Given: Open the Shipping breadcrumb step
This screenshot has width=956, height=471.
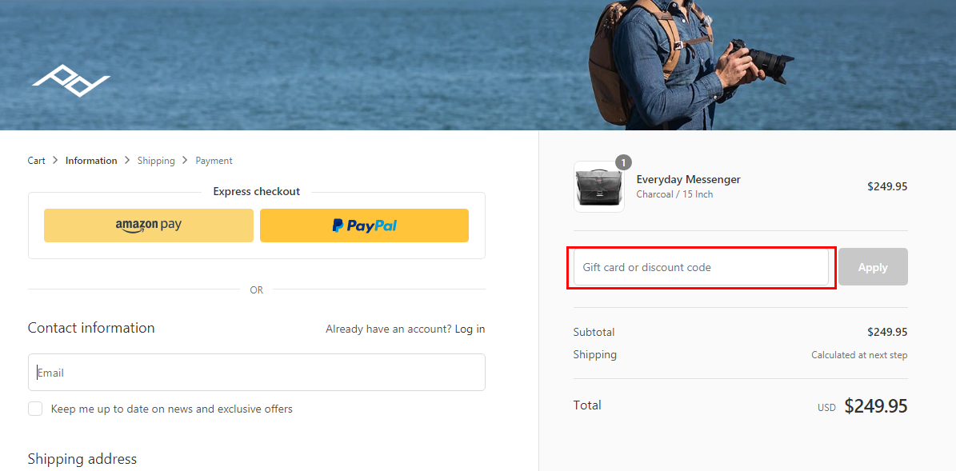Looking at the screenshot, I should tap(156, 161).
